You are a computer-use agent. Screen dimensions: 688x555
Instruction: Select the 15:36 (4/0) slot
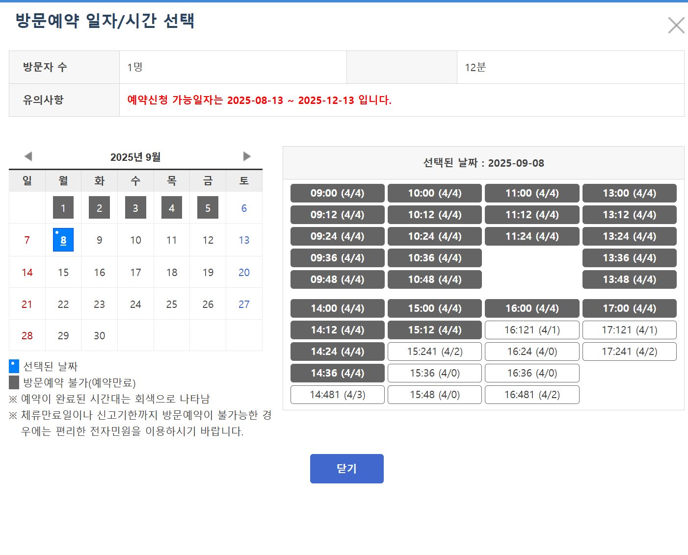click(x=435, y=373)
